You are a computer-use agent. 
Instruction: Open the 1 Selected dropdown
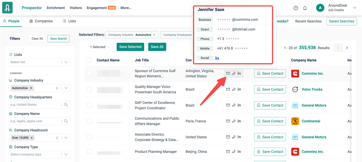[x=100, y=47]
